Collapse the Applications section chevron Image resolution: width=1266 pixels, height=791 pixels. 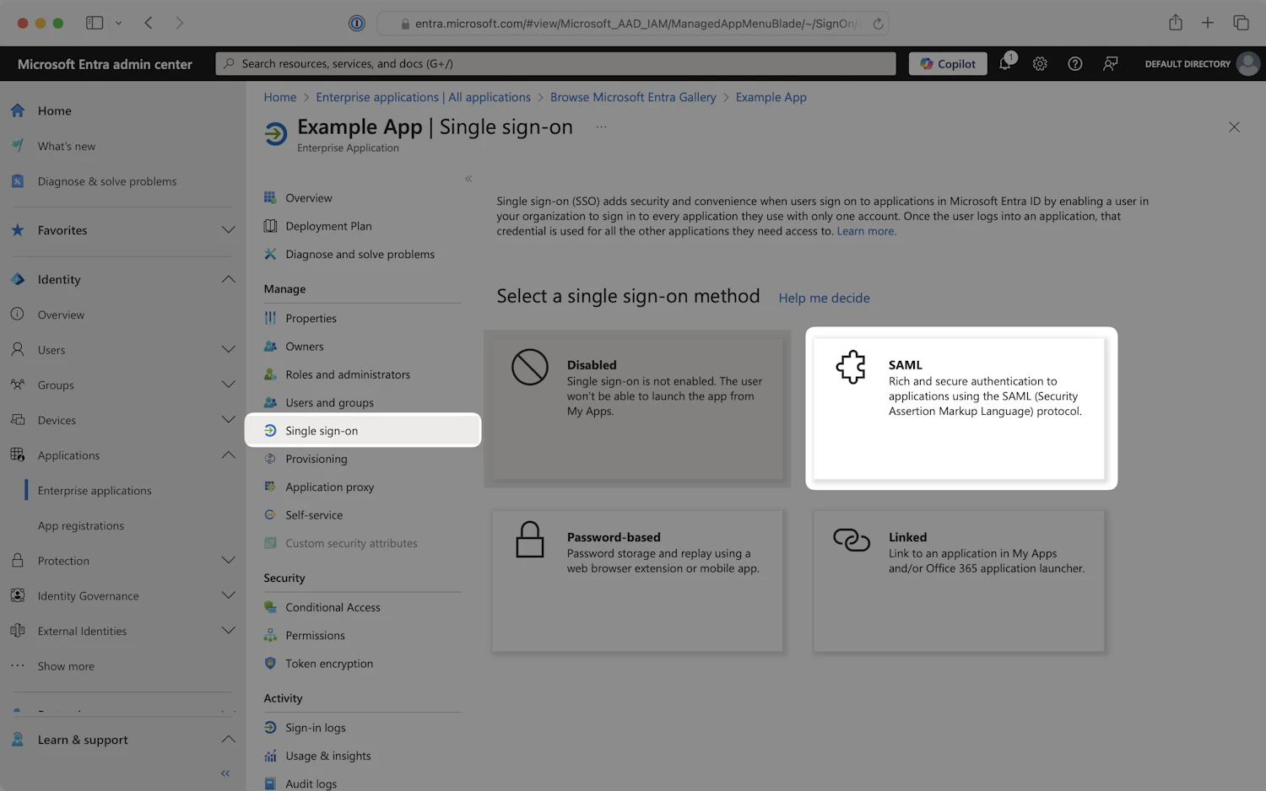click(228, 455)
